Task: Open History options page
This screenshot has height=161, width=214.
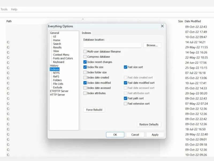Action: coord(54,65)
